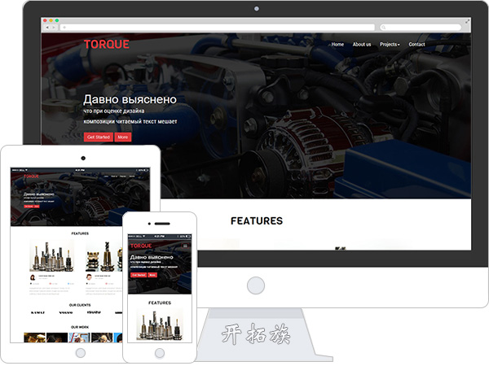Click the green maximize window dot
489x366 pixels.
57,20
